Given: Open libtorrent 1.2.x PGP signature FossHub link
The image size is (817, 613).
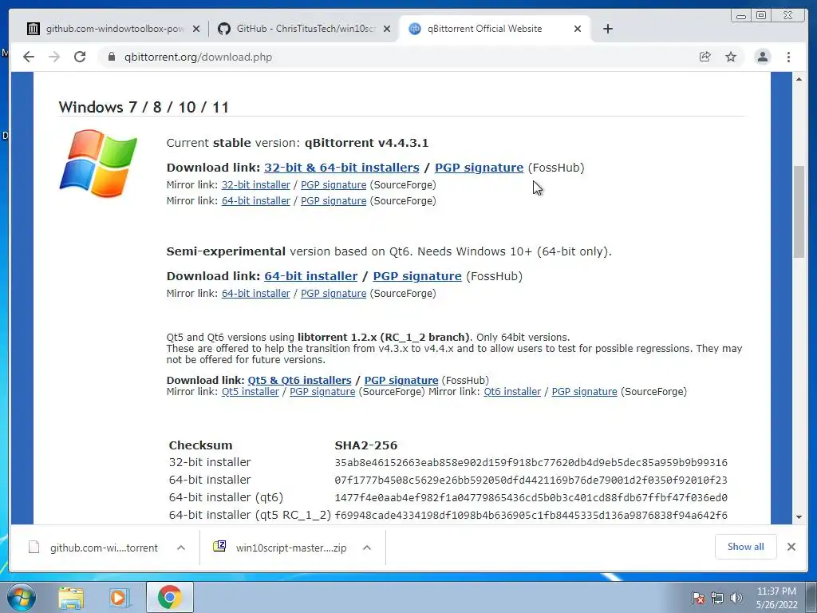Looking at the screenshot, I should pos(401,380).
